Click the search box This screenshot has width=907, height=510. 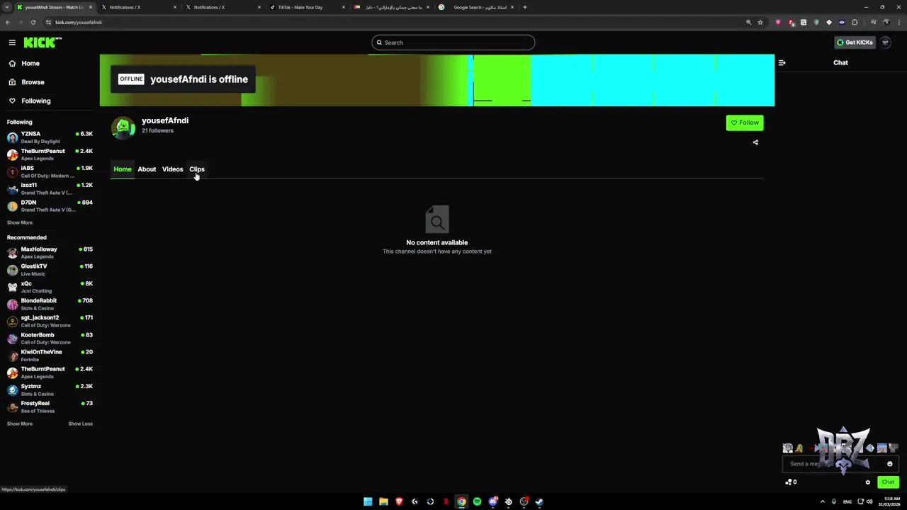(453, 42)
